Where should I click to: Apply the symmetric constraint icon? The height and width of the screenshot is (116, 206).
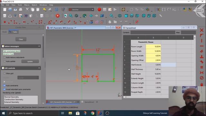[x=202, y=72]
